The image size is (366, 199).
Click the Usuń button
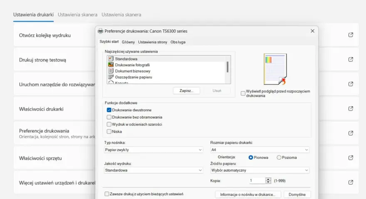pyautogui.click(x=217, y=90)
